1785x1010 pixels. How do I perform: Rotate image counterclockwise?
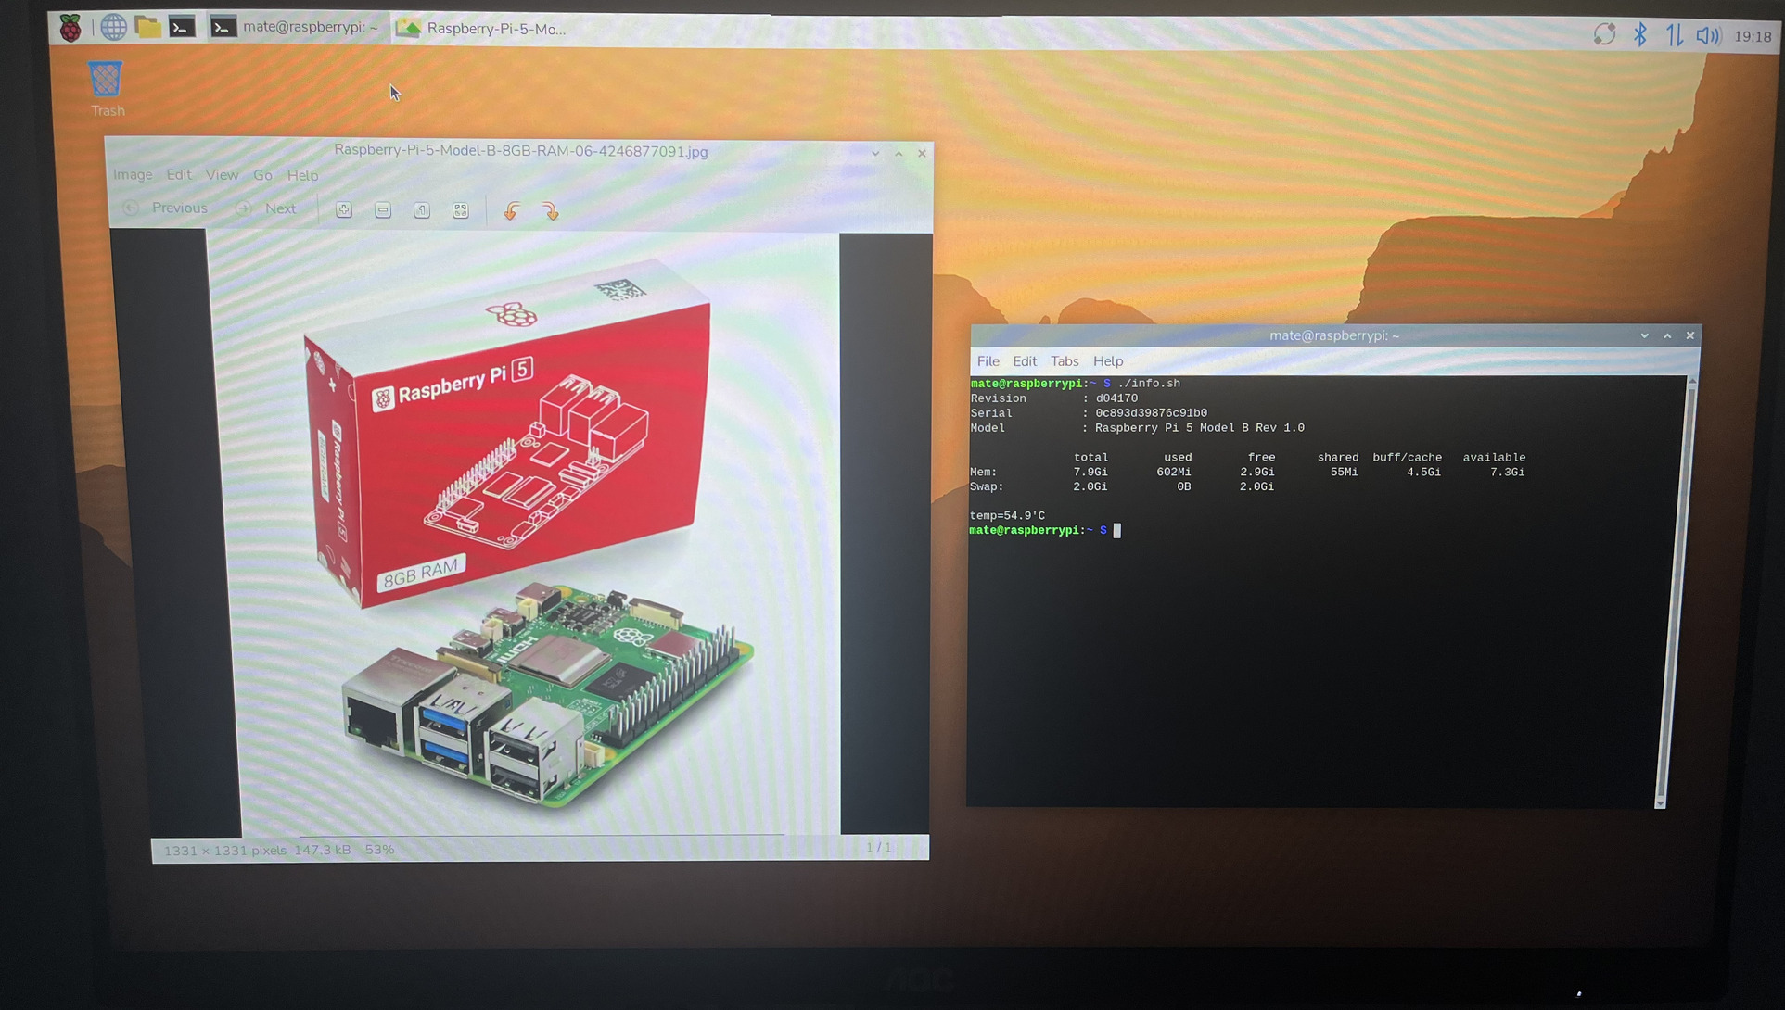point(511,211)
